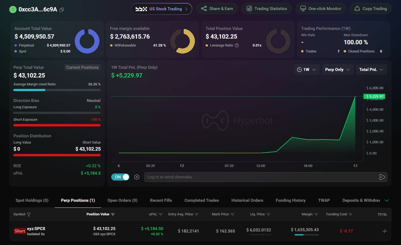Open US Stock Trading banner
The image size is (401, 245).
[162, 9]
